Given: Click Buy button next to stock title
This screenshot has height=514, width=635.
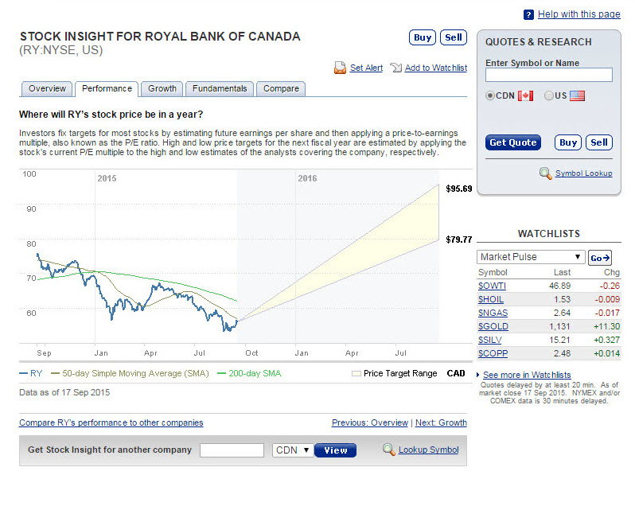Looking at the screenshot, I should [x=423, y=37].
